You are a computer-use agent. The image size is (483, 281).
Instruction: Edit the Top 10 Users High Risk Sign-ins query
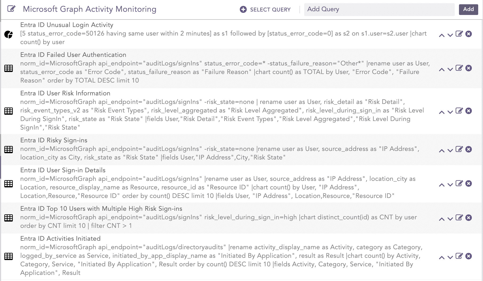click(459, 217)
